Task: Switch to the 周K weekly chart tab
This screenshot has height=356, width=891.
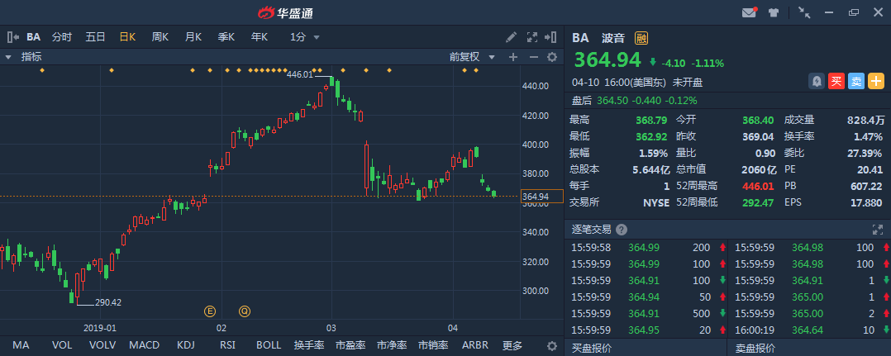Action: click(160, 37)
